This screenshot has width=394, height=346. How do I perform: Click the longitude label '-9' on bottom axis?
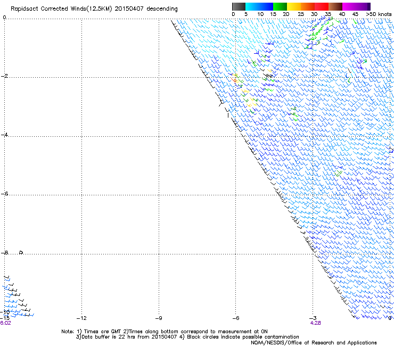159,318
